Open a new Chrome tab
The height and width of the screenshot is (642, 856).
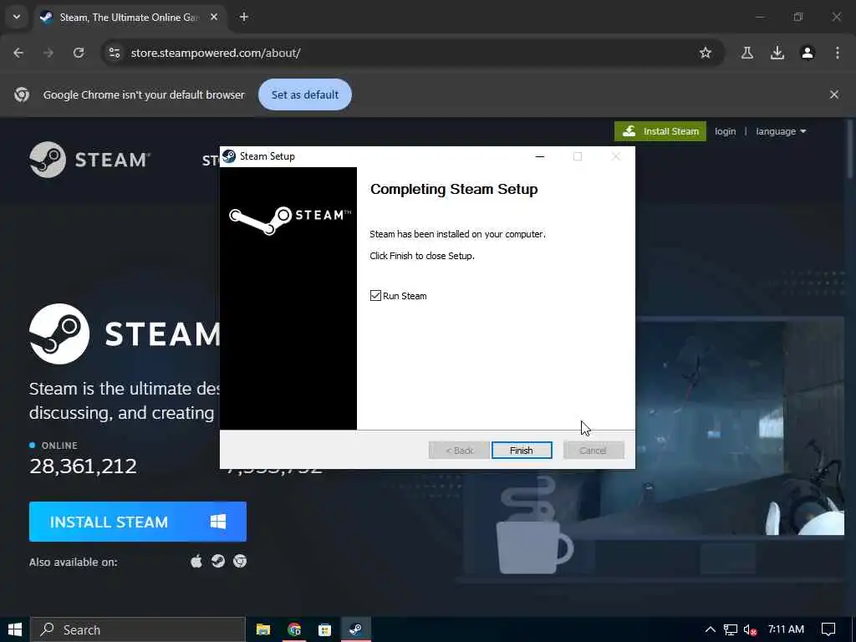(x=244, y=18)
